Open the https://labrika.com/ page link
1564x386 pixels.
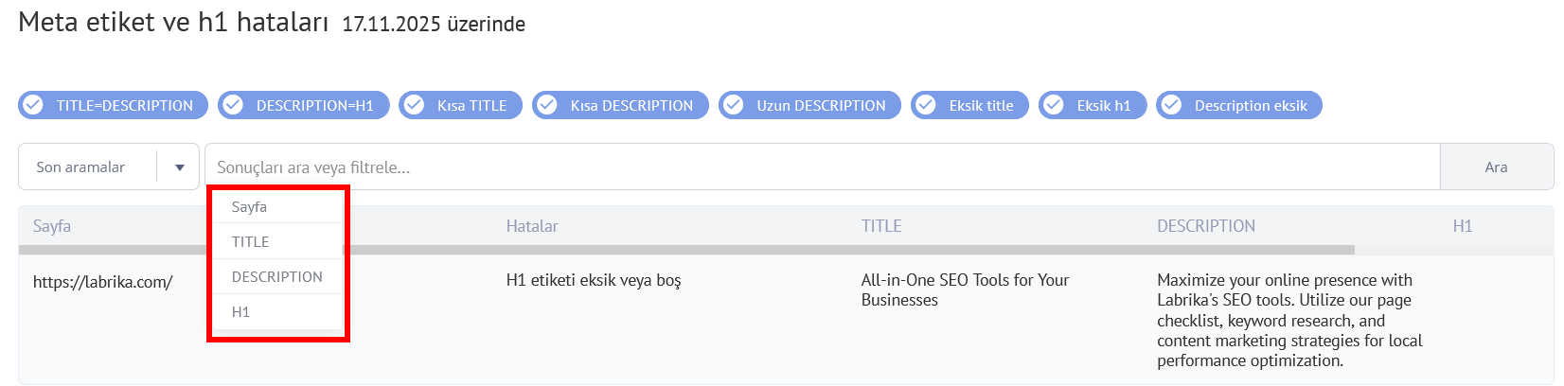point(103,281)
